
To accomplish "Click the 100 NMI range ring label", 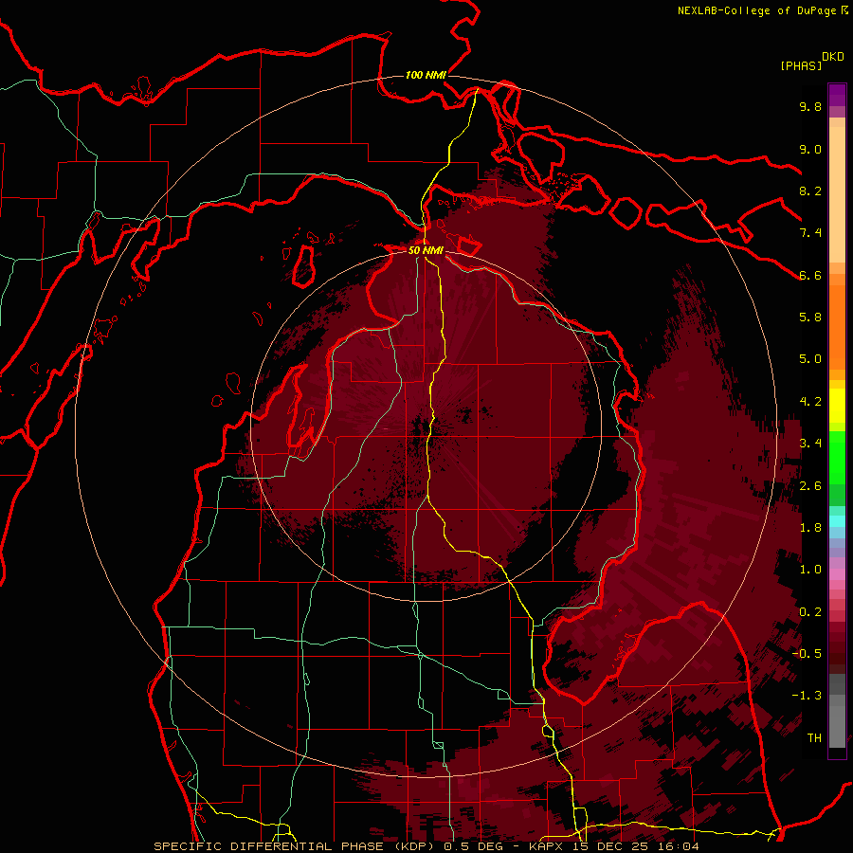I will [x=426, y=75].
